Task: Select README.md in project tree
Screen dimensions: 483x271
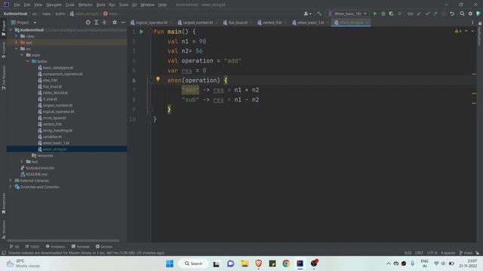Action: point(36,174)
